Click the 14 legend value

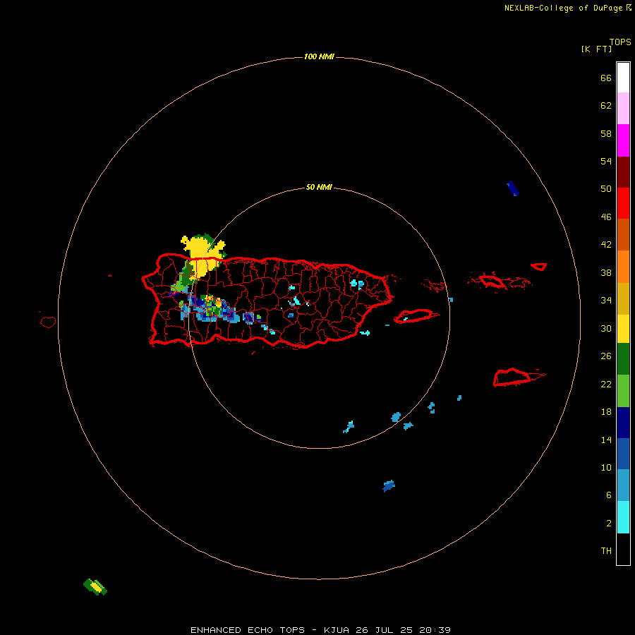(x=606, y=440)
